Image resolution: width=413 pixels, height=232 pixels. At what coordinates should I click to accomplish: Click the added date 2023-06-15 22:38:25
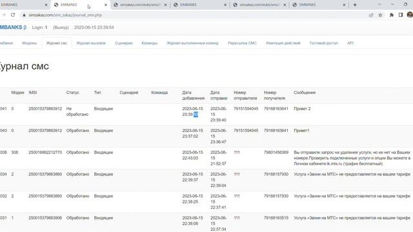coord(192,199)
